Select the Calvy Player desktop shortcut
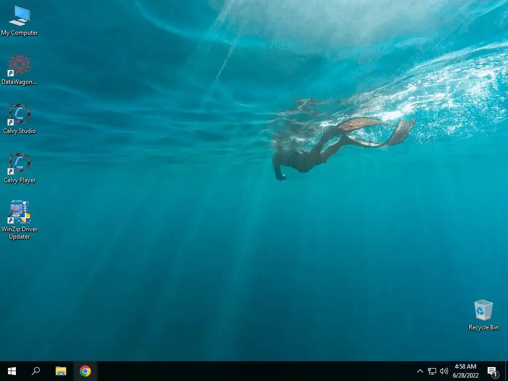The width and height of the screenshot is (508, 381). (19, 168)
